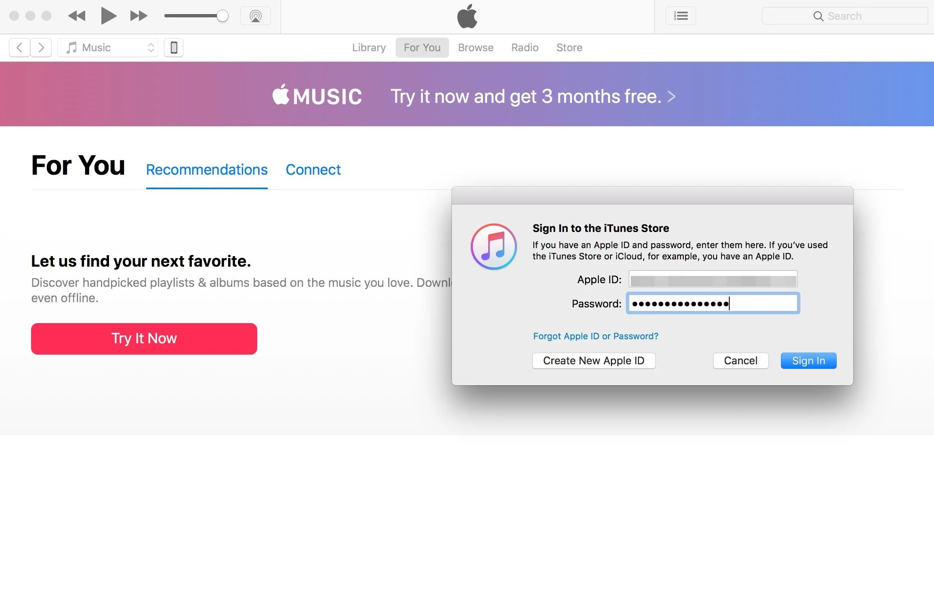Adjust the volume slider knob
The height and width of the screenshot is (589, 934).
coord(222,16)
